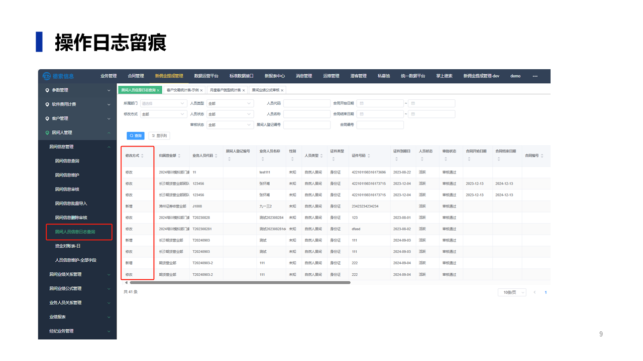This screenshot has width=643, height=361.
Task: Click the 合同编号 input field
Action: click(x=380, y=125)
